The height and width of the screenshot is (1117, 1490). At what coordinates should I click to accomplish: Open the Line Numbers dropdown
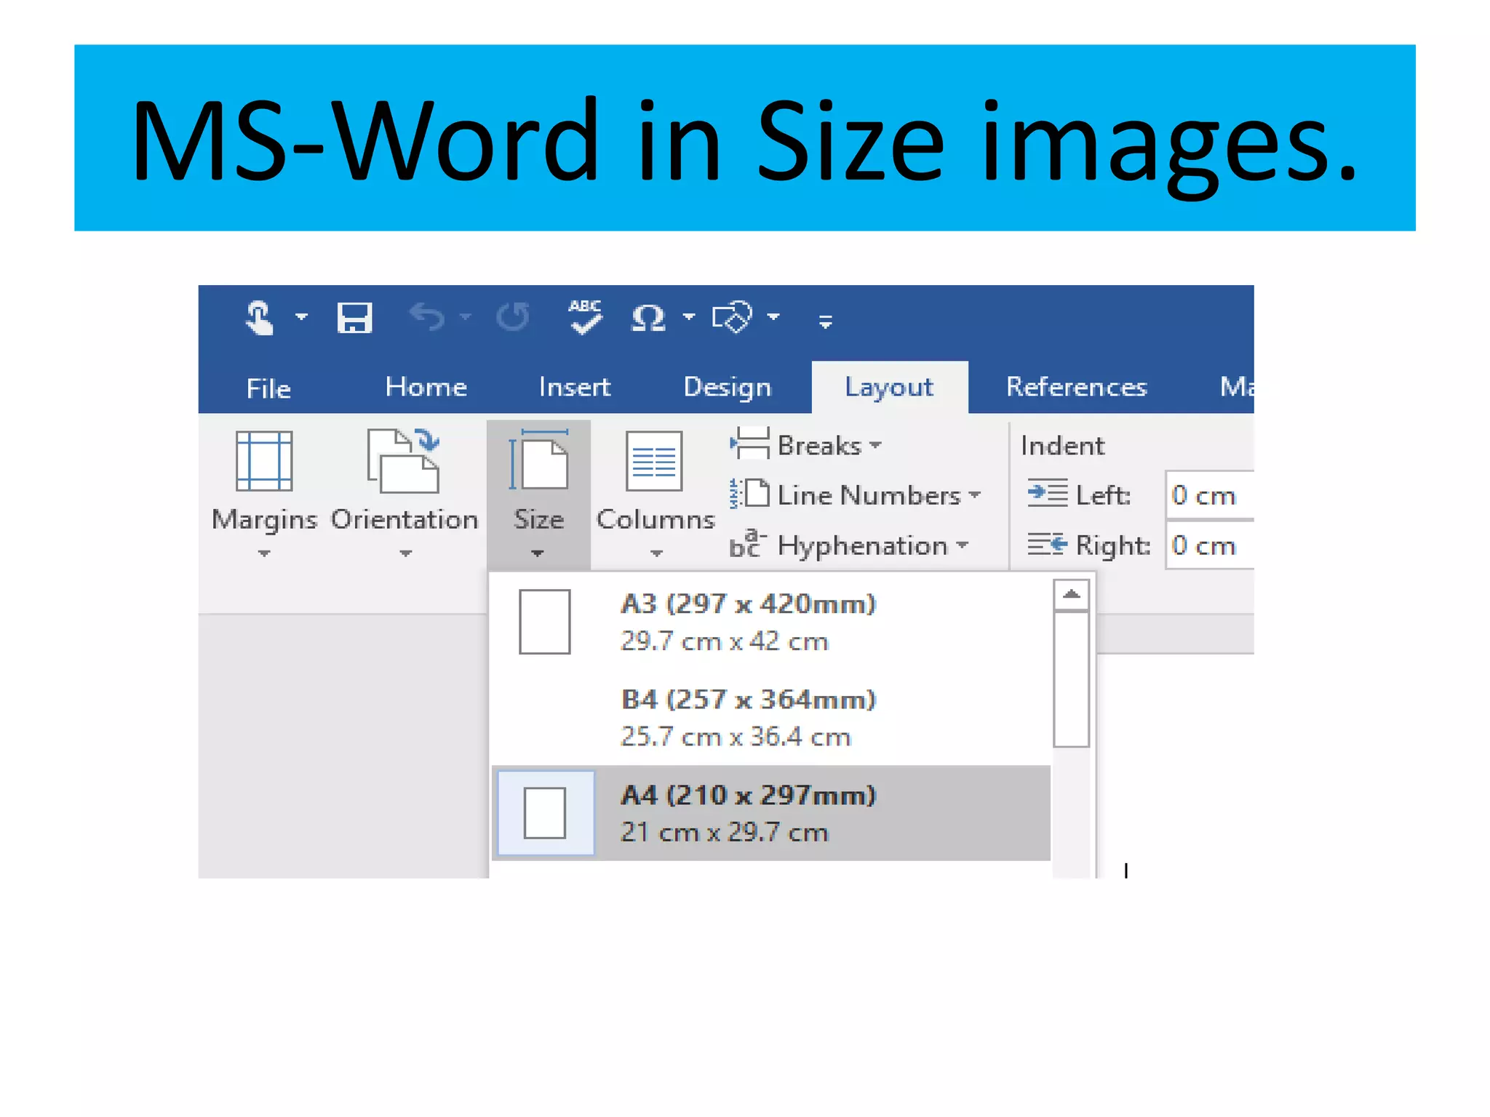point(856,495)
